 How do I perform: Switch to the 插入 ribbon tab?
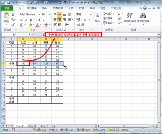click(45, 8)
